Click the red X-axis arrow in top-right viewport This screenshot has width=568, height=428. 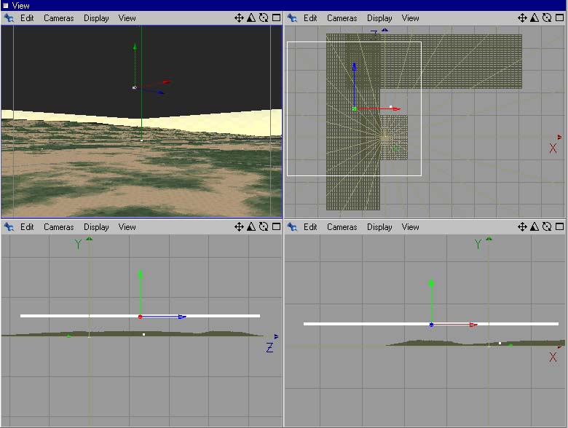pos(395,109)
